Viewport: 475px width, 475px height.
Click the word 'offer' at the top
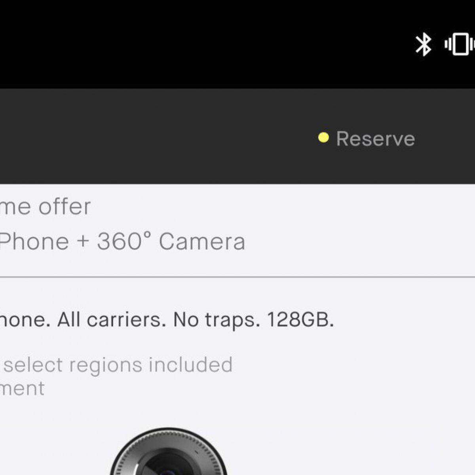(65, 206)
